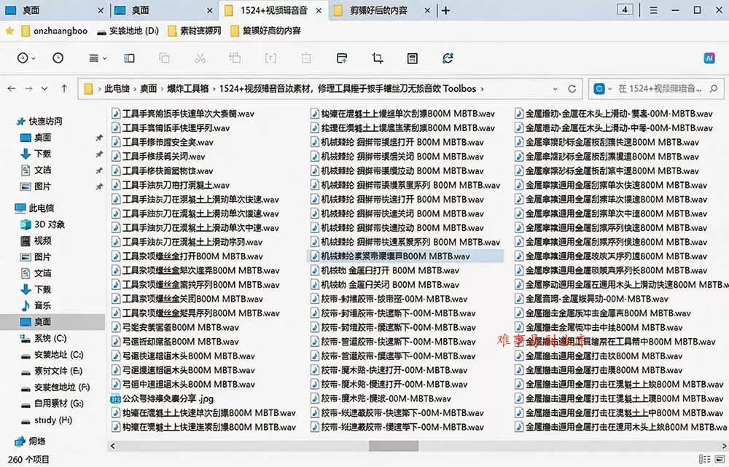729x467 pixels.
Task: Open the address bar history dropdown chevron
Action: click(555, 89)
